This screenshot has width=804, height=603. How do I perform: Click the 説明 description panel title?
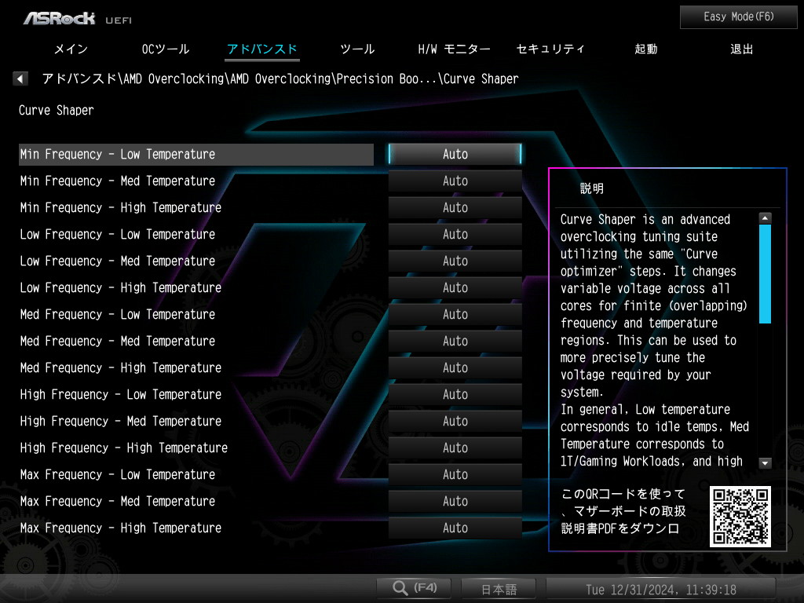592,188
